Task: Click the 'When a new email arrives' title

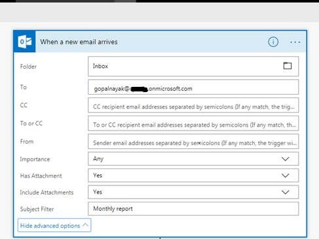Action: [x=79, y=42]
